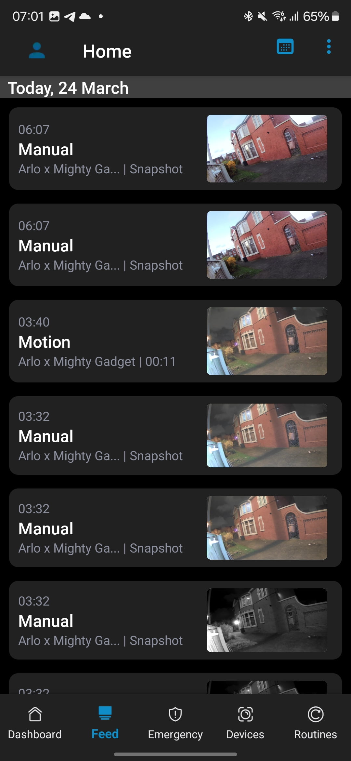This screenshot has height=761, width=351.
Task: Open first 06:07 Manual snapshot thumbnail
Action: point(267,149)
